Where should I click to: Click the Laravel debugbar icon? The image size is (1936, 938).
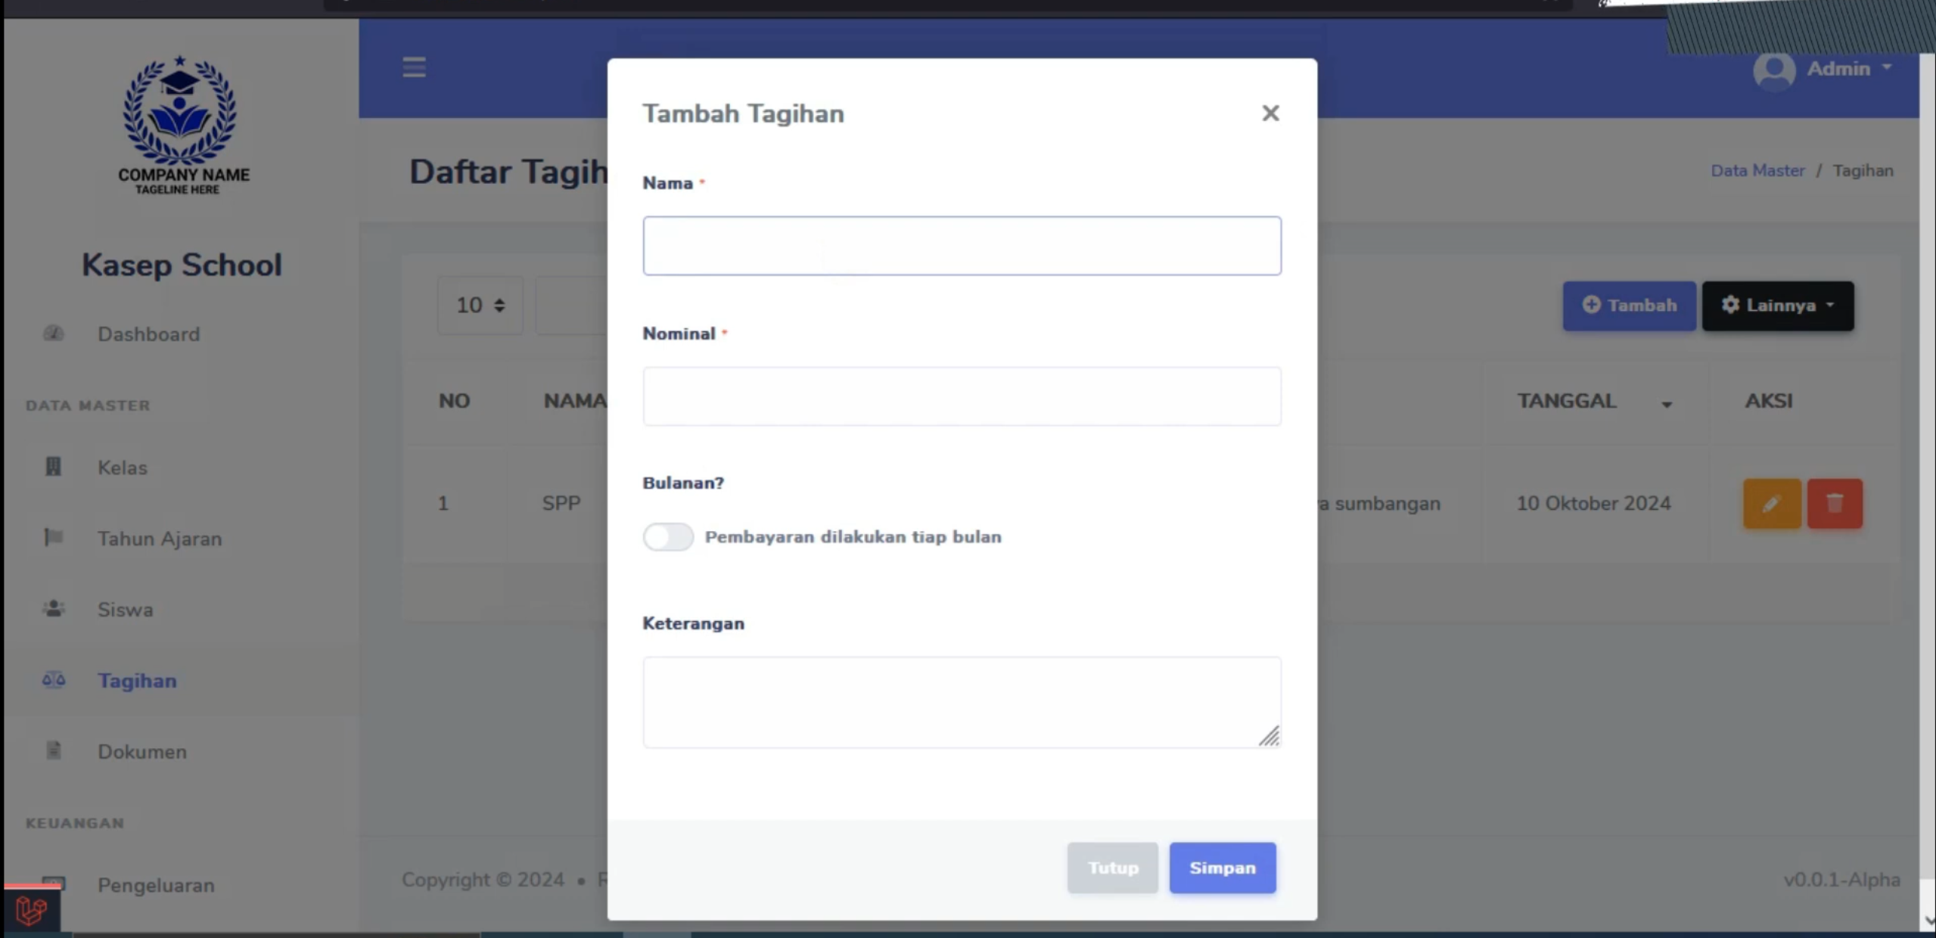(x=30, y=910)
